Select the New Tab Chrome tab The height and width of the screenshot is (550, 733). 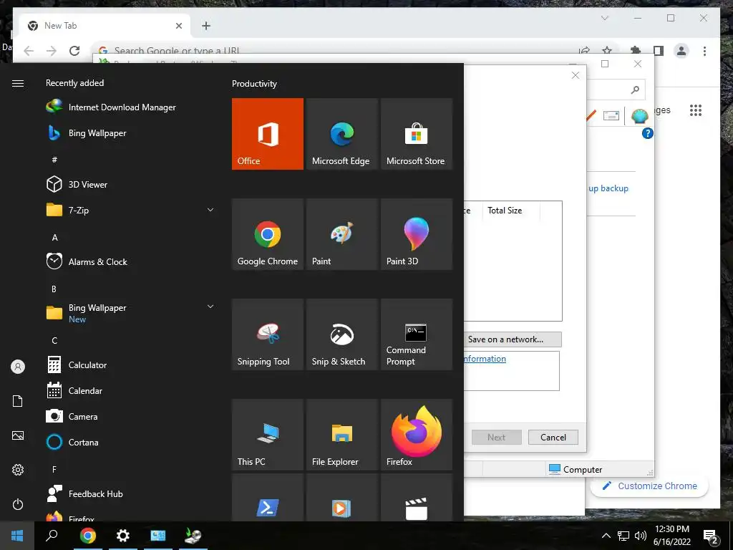105,26
